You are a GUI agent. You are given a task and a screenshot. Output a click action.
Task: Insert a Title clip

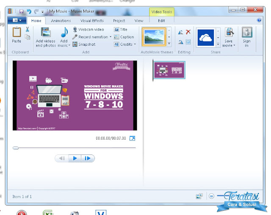coord(121,30)
